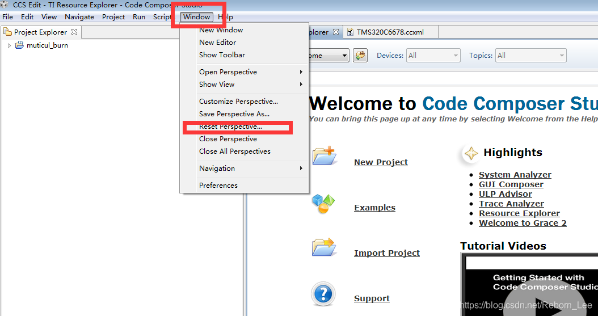598x316 pixels.
Task: Click the Support question mark icon
Action: (323, 294)
